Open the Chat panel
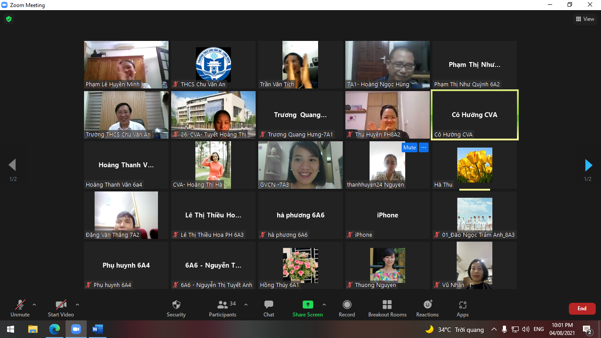601x338 pixels. coord(268,308)
